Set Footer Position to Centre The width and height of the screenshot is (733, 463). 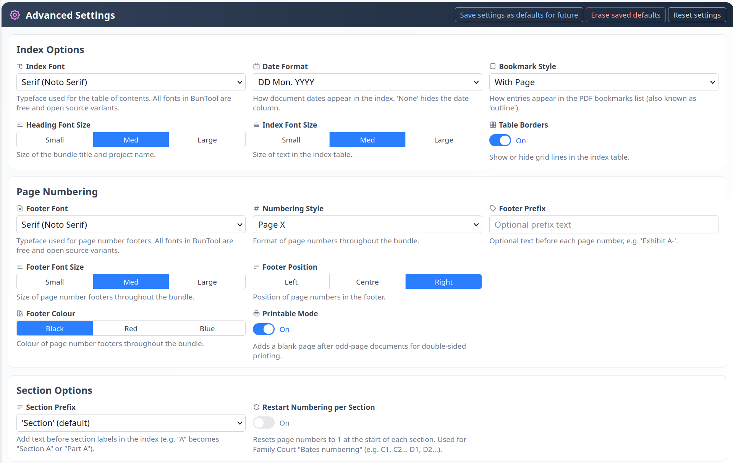pos(367,282)
